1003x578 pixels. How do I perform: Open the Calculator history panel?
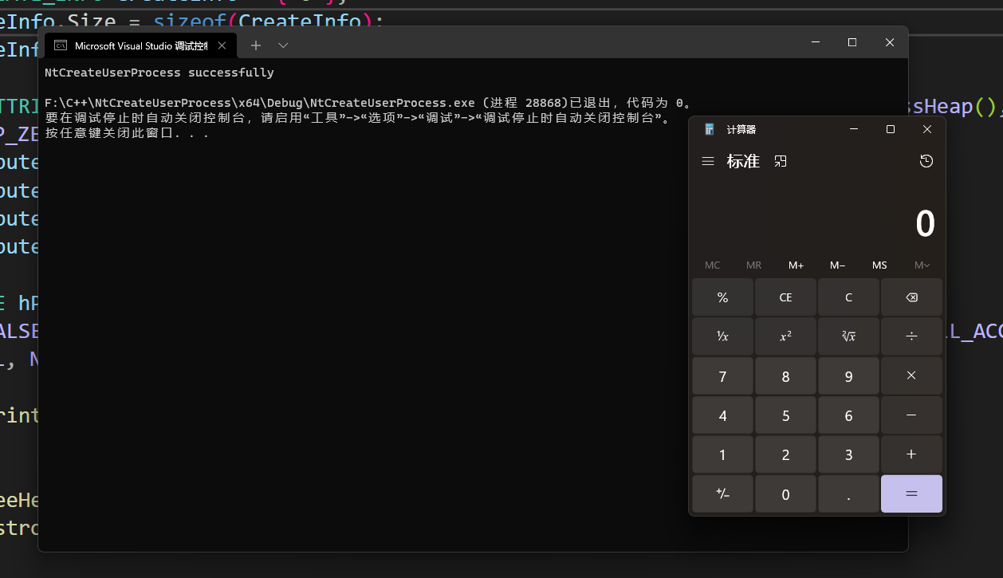tap(925, 161)
